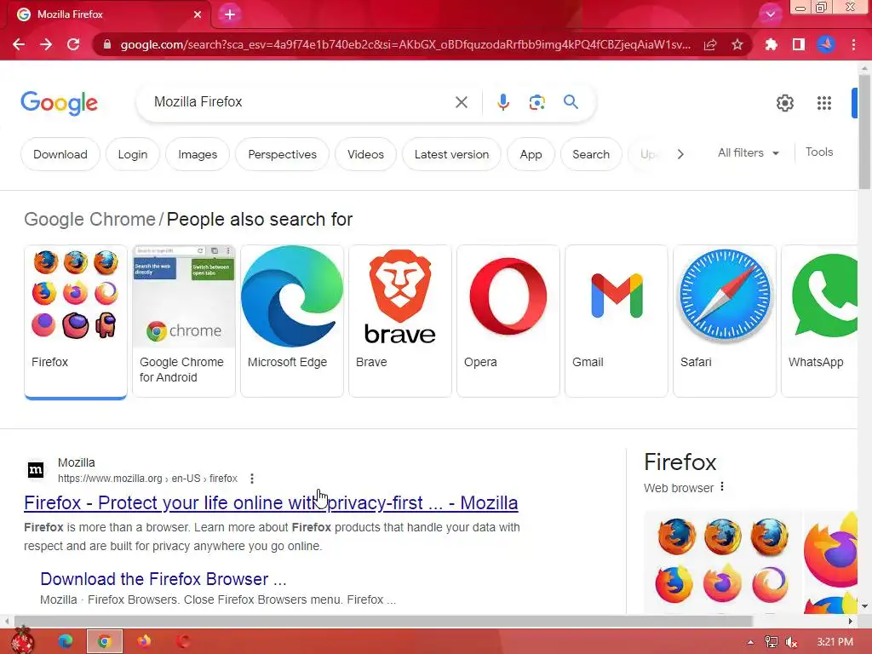Select the Download filter chip
872x654 pixels.
click(x=60, y=155)
